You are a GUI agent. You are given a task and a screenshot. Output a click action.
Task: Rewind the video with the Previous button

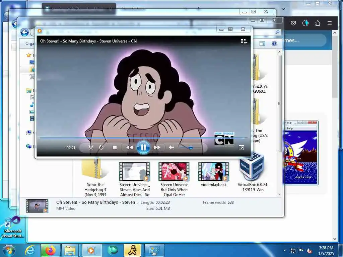[130, 148]
